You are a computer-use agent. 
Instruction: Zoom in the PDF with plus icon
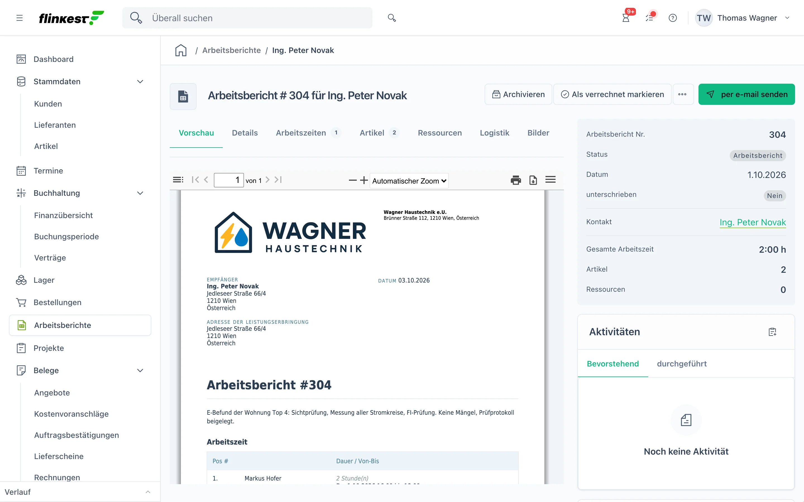point(364,180)
